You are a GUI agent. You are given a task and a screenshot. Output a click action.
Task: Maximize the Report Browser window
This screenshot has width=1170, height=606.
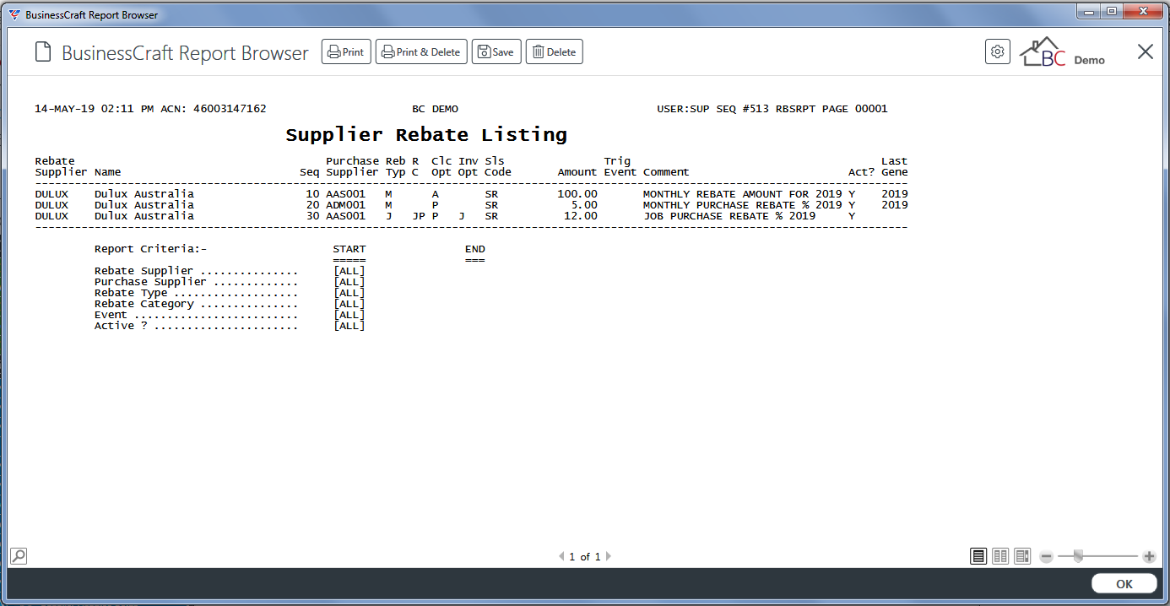click(1112, 12)
